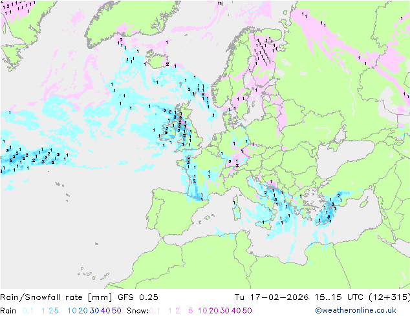Click the '15..15 UTC' time label

click(x=339, y=297)
